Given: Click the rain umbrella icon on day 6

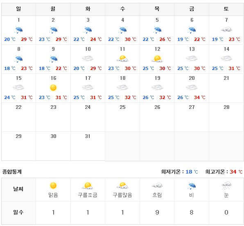Looking at the screenshot, I should tap(192, 30).
